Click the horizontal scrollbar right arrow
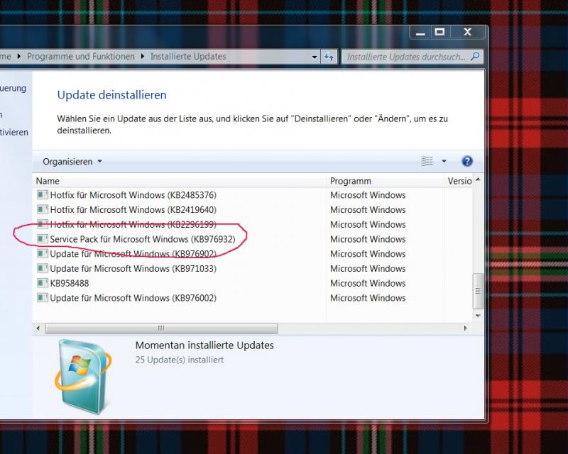Screen dimensions: 568x454 pos(466,328)
